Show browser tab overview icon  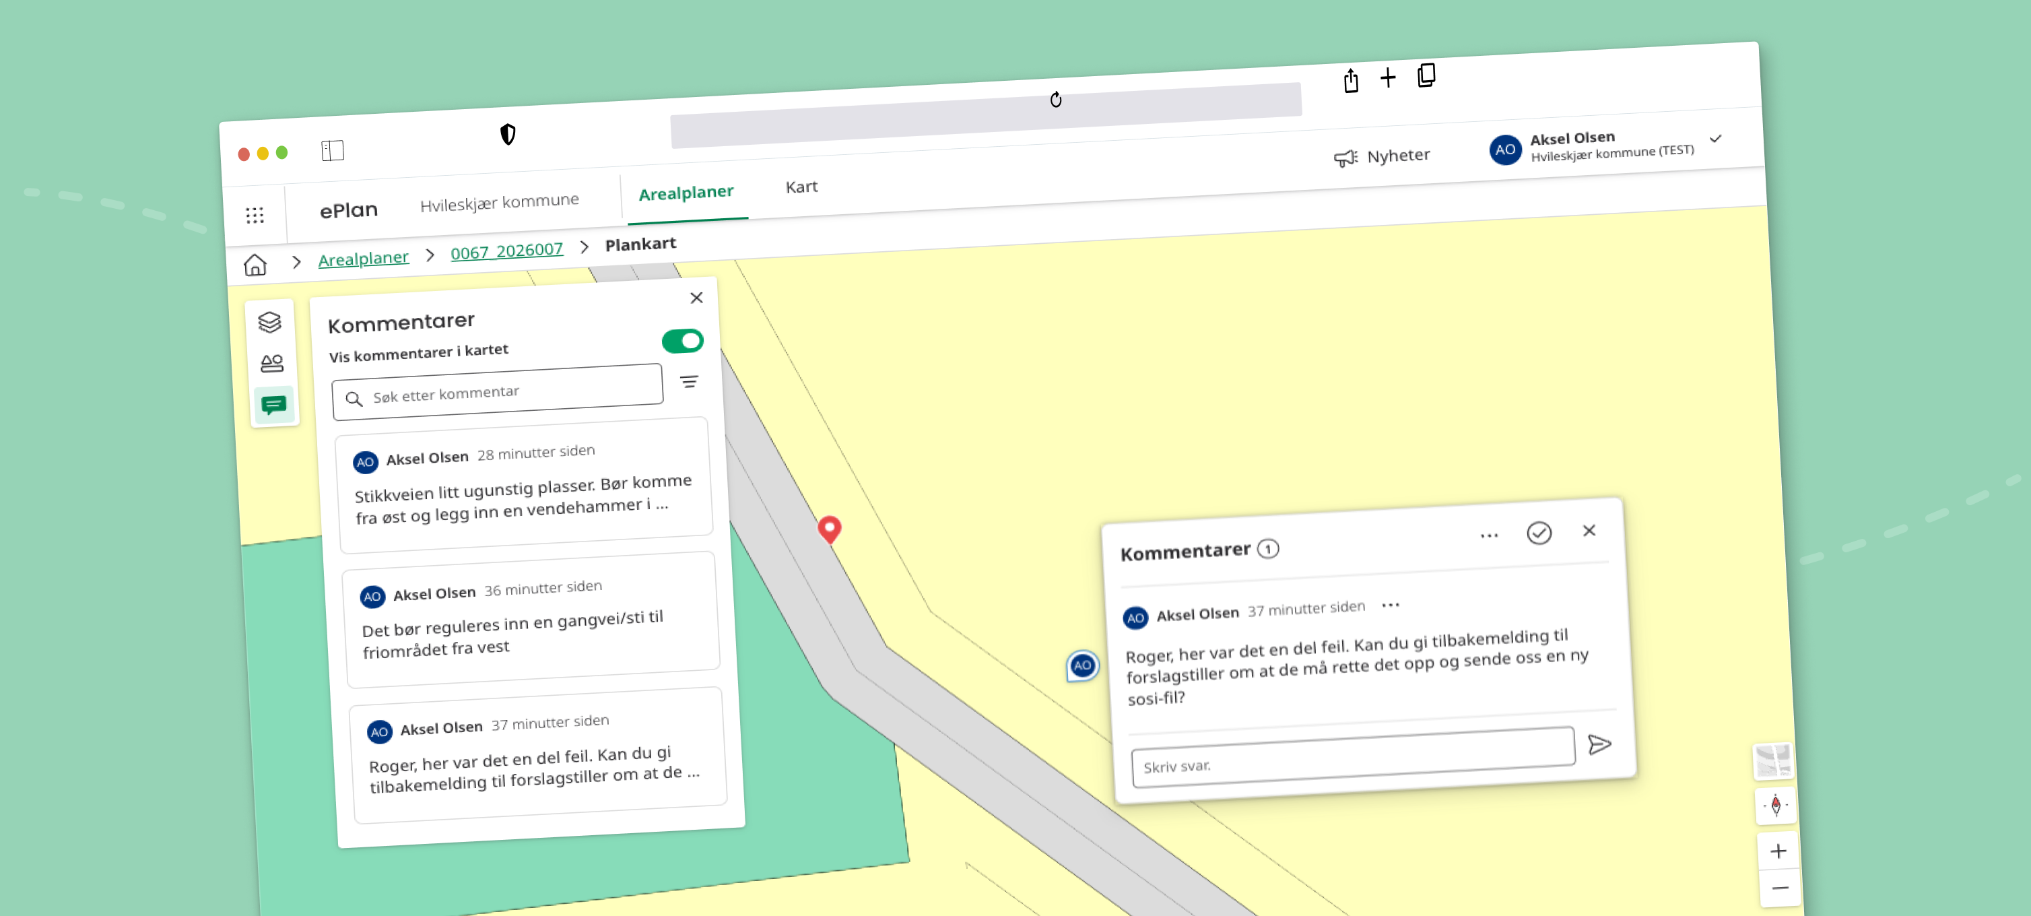tap(1426, 75)
